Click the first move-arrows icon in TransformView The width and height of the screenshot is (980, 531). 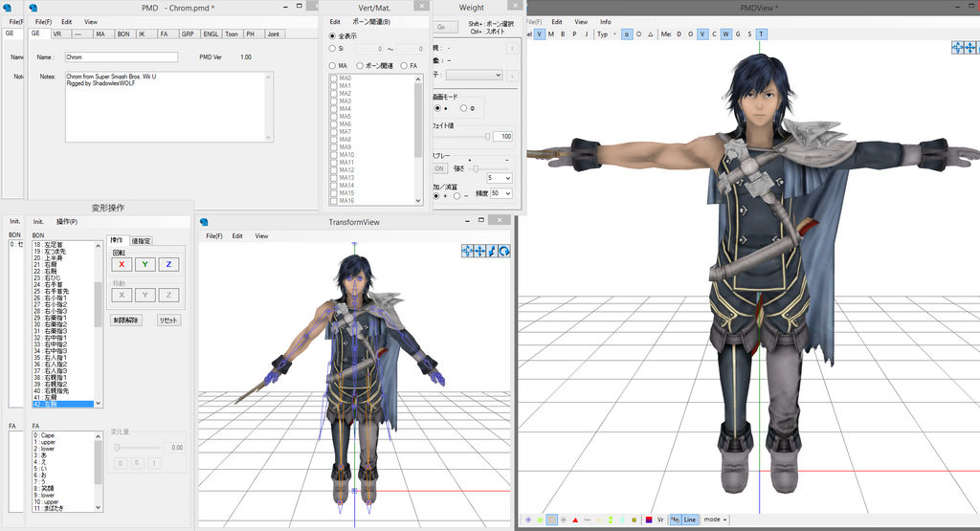(x=467, y=251)
